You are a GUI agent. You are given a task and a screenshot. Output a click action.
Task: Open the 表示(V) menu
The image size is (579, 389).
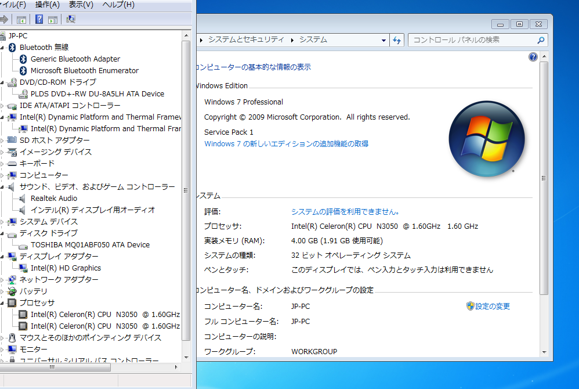[x=81, y=5]
